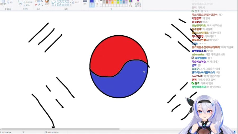Select the four-point star shape

coord(55,5)
